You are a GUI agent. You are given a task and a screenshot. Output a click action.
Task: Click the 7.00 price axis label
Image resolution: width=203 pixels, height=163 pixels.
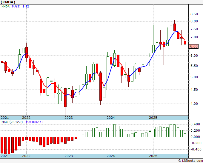194,37
